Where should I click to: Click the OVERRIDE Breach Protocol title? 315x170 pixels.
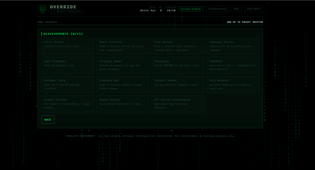tap(66, 9)
